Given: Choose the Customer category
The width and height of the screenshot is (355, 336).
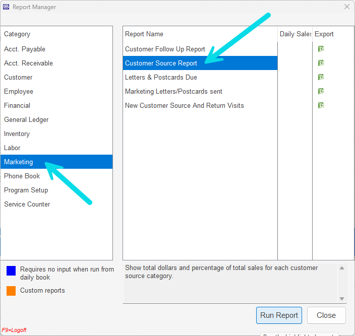Looking at the screenshot, I should 18,77.
